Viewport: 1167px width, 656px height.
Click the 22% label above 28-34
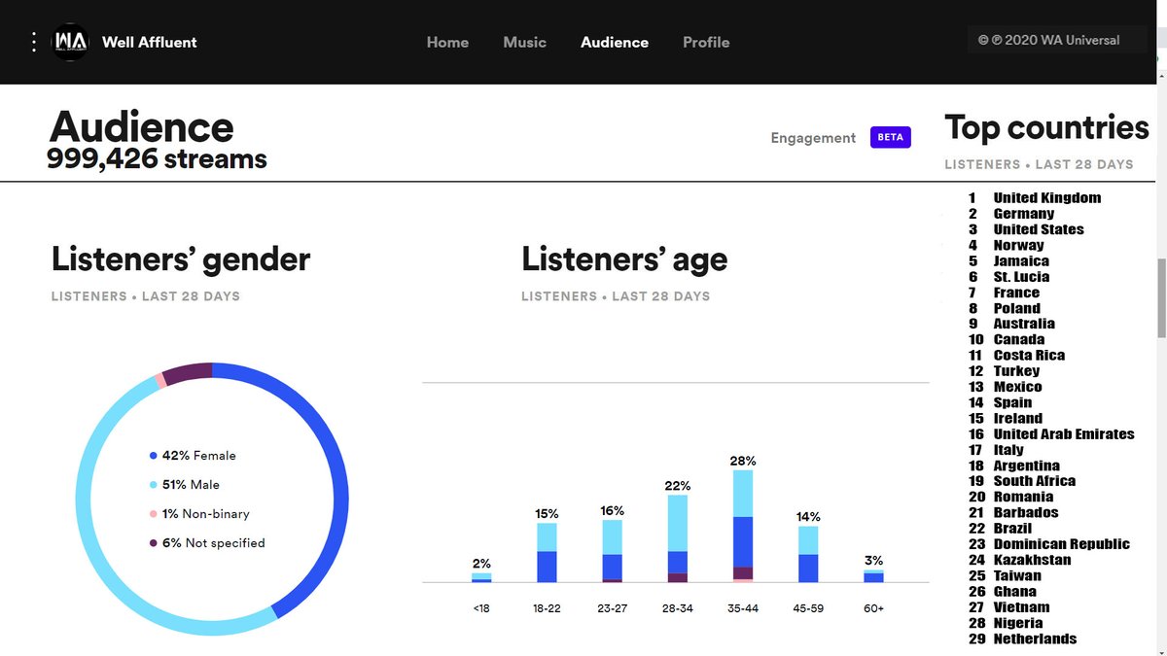(678, 486)
